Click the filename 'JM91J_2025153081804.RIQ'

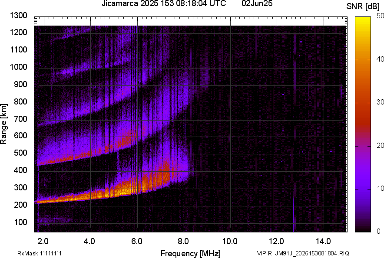click(312, 254)
